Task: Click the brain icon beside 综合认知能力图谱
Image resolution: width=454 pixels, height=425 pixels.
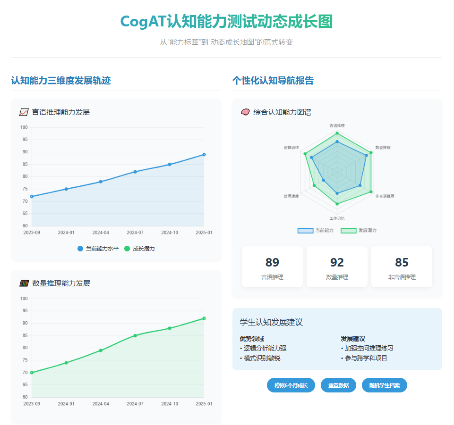Action: coord(245,112)
